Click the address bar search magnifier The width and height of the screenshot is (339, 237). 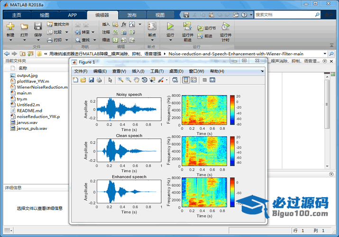(331, 54)
